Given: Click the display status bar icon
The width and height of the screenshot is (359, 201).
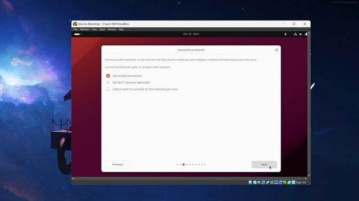Looking at the screenshot, I should (x=276, y=183).
